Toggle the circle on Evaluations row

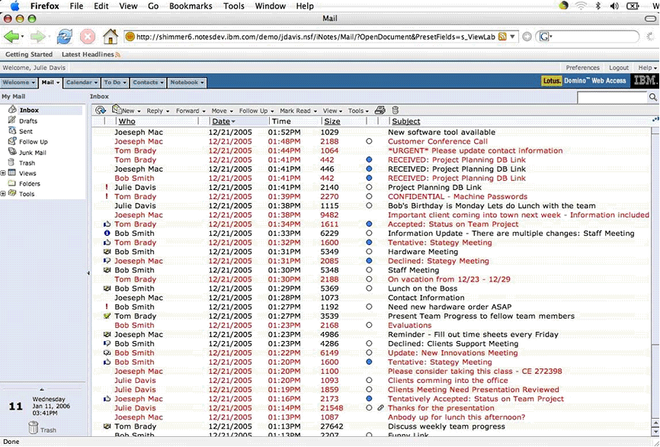(369, 325)
